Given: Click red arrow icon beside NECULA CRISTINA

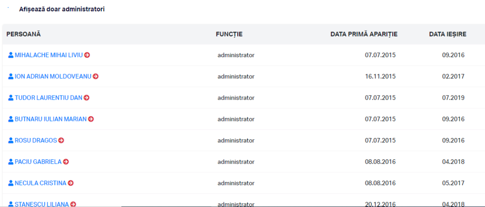Looking at the screenshot, I should pyautogui.click(x=71, y=183).
